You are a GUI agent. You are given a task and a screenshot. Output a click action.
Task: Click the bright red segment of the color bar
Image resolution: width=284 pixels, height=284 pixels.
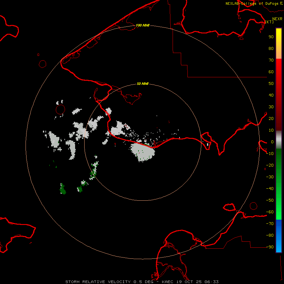[x=279, y=68]
